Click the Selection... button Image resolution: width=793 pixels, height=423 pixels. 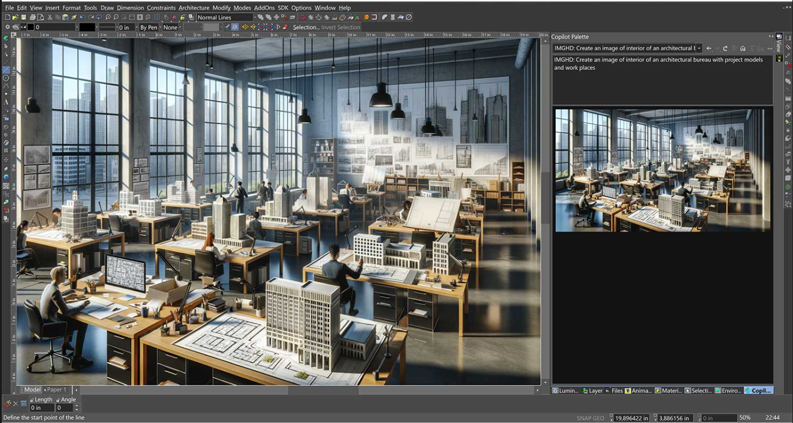306,27
